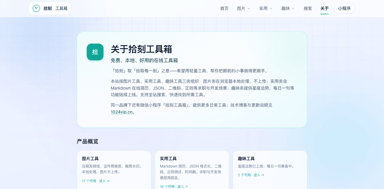Expand the 实用 navigation menu
This screenshot has height=189, width=384.
(266, 8)
